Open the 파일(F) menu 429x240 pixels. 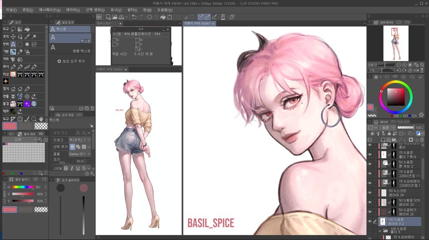pos(11,10)
